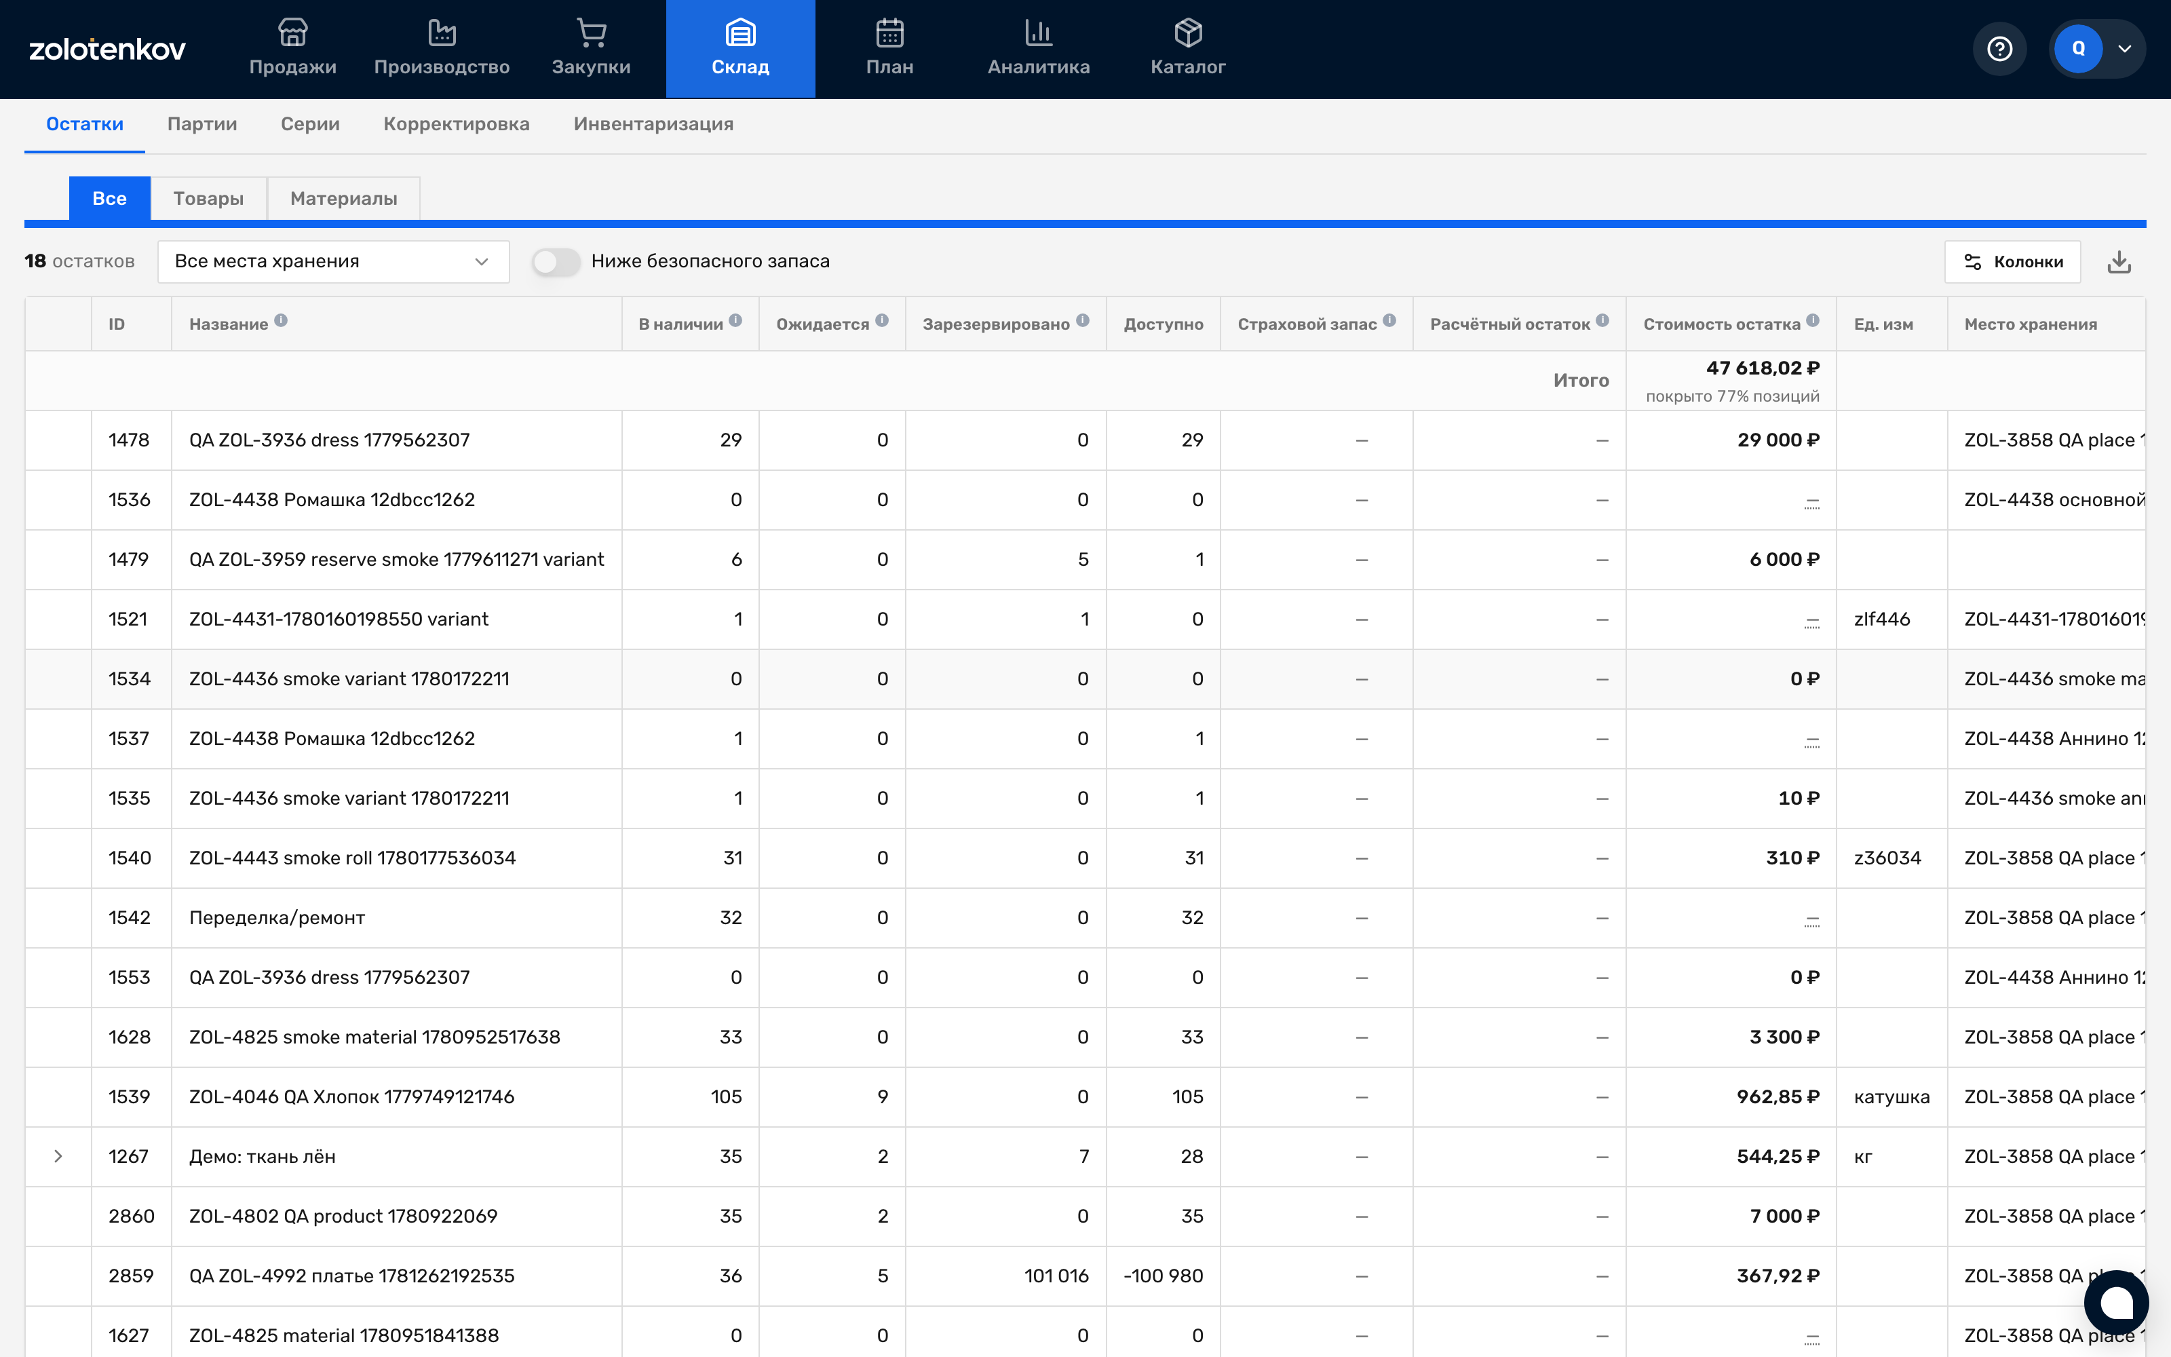
Task: Open the Каталог box icon
Action: click(x=1188, y=33)
